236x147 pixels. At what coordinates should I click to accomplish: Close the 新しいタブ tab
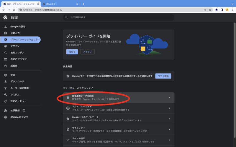[x=77, y=4]
